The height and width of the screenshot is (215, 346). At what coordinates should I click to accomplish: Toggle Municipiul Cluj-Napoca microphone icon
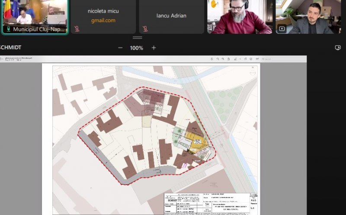pyautogui.click(x=8, y=29)
